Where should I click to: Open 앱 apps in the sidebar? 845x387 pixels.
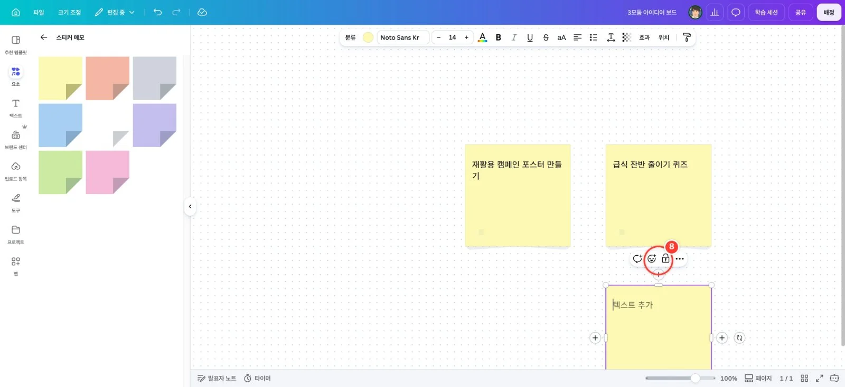tap(16, 266)
